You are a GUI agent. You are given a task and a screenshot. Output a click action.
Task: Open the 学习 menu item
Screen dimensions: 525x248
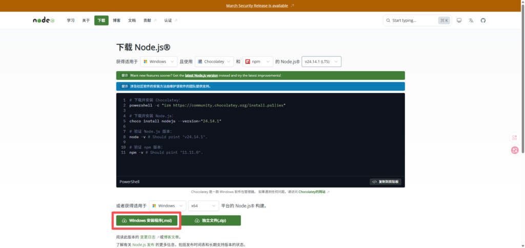click(71, 20)
